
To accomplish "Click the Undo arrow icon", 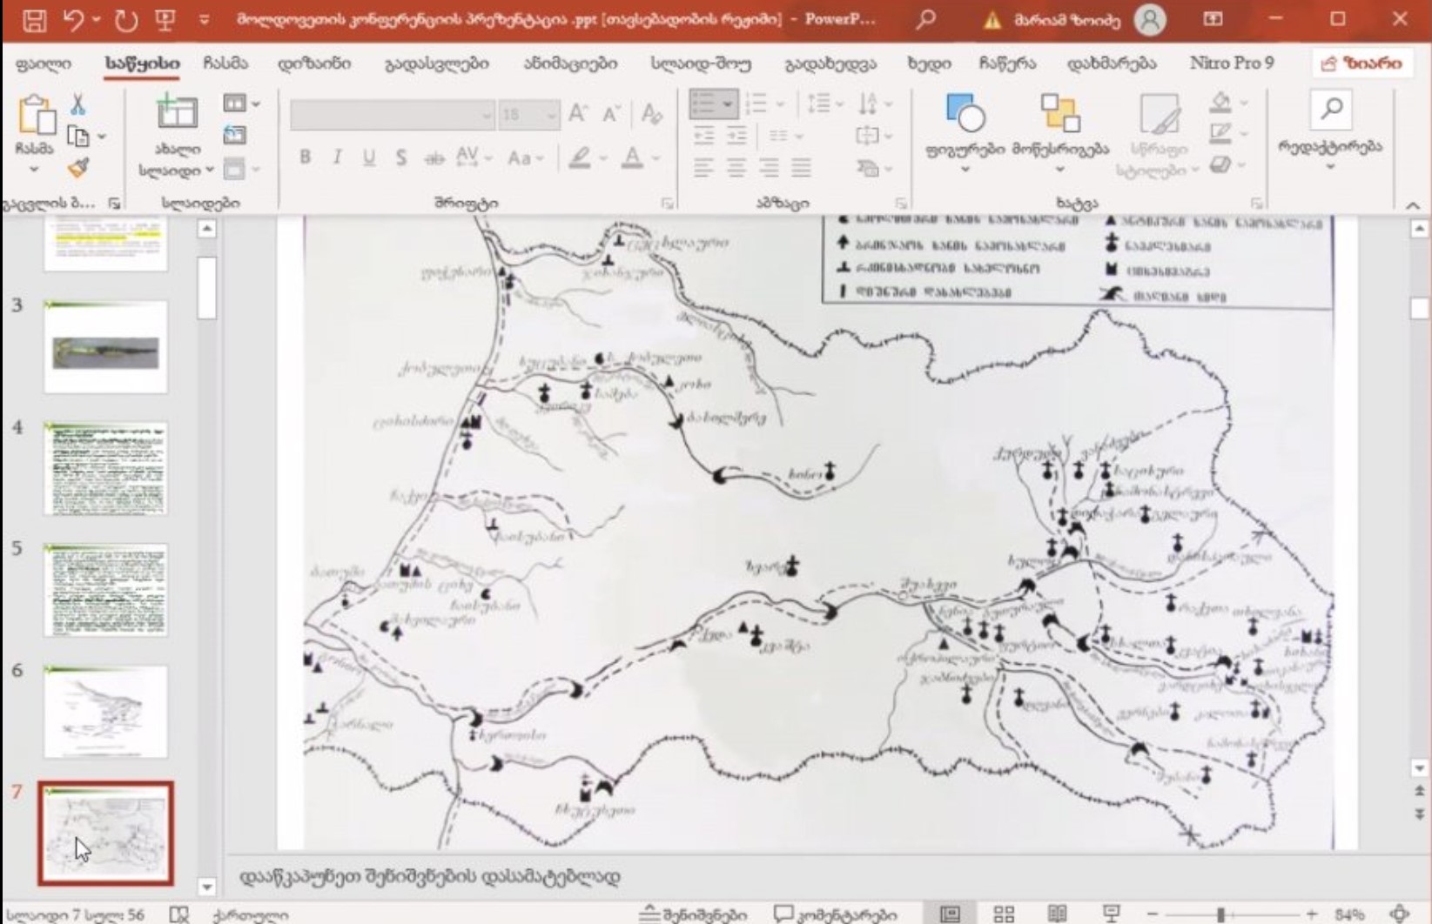I will [74, 20].
